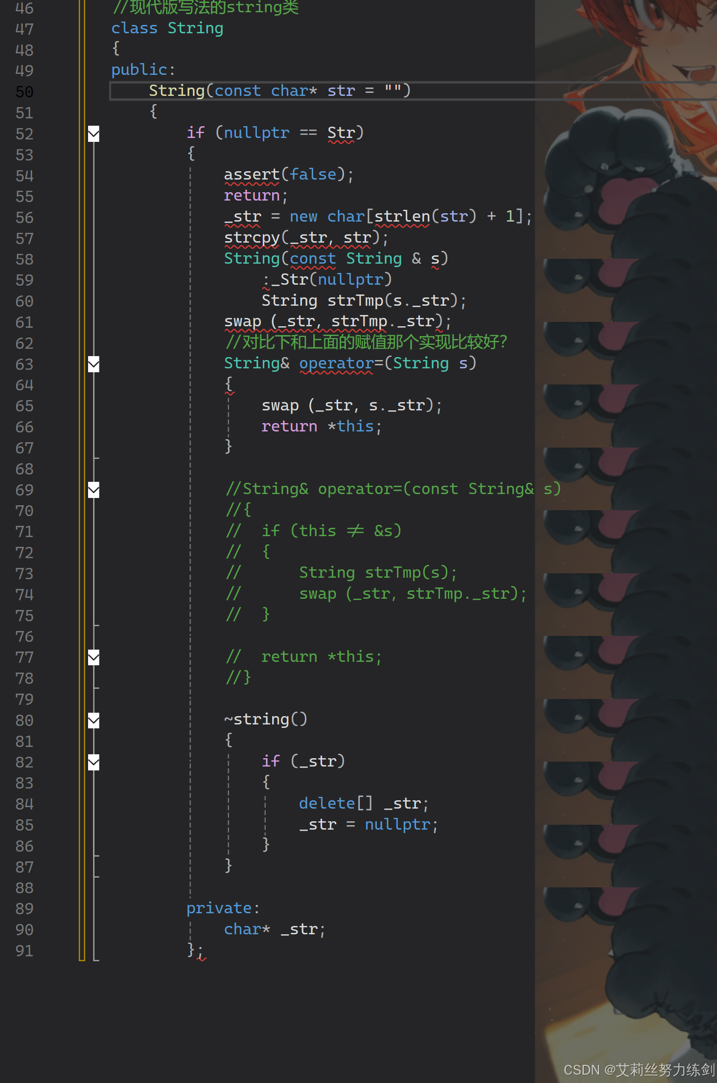Click the 'if (_str)' condition on line 82
This screenshot has height=1083, width=717.
(x=303, y=762)
